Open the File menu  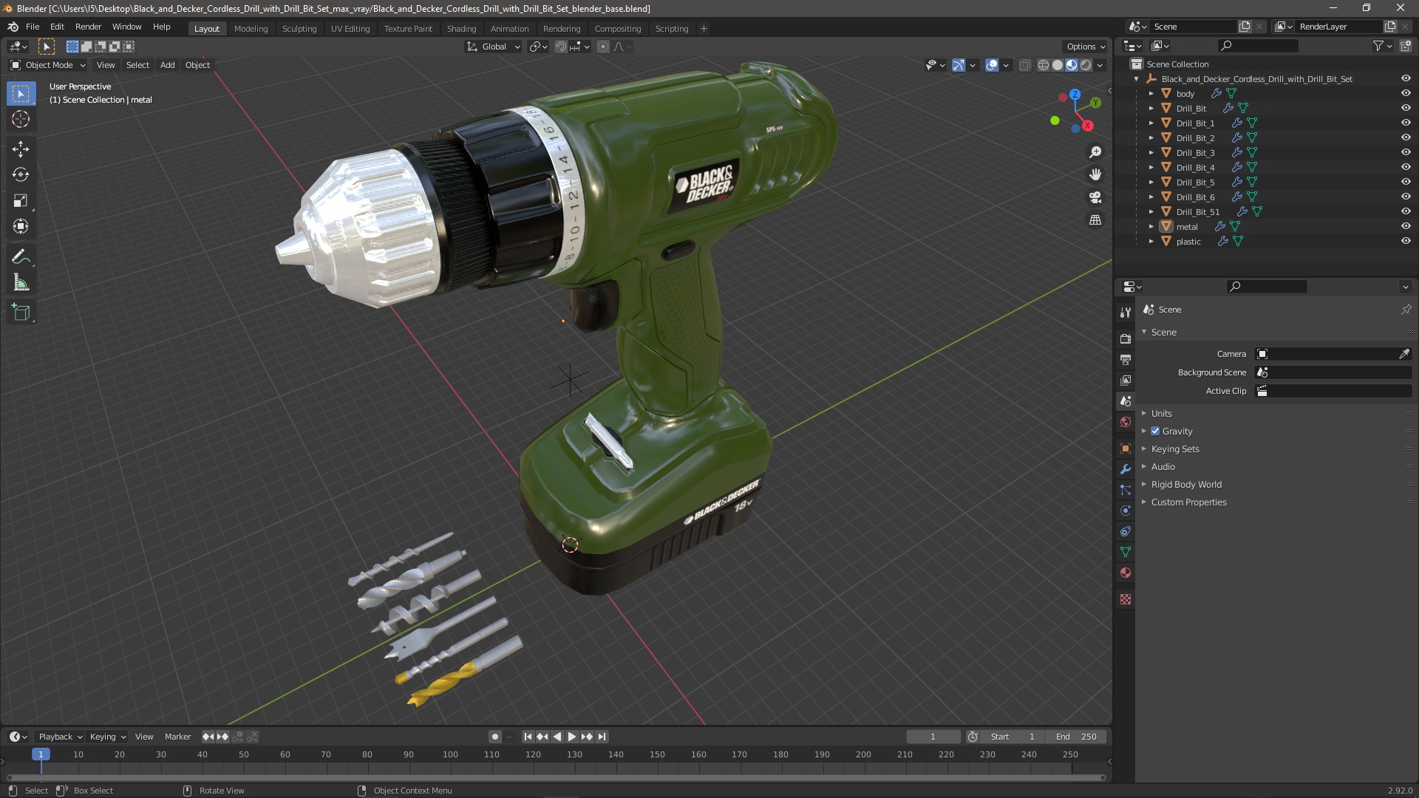pyautogui.click(x=33, y=27)
